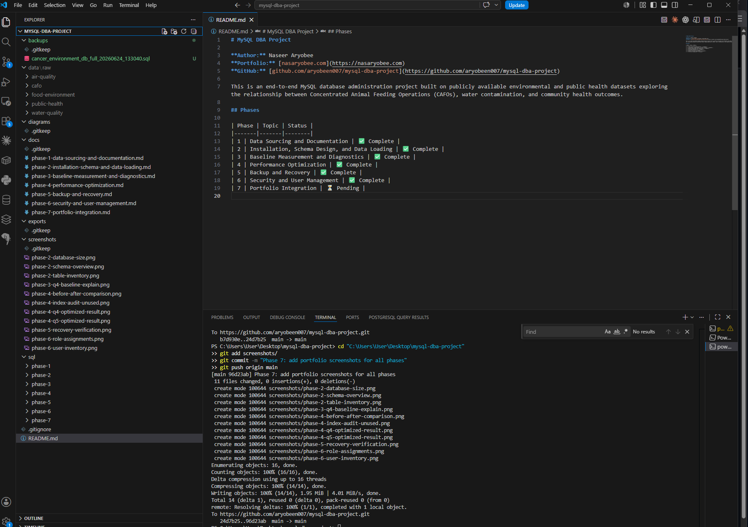Click the orange Claude icon in editor toolbar
This screenshot has height=527, width=748.
click(675, 20)
